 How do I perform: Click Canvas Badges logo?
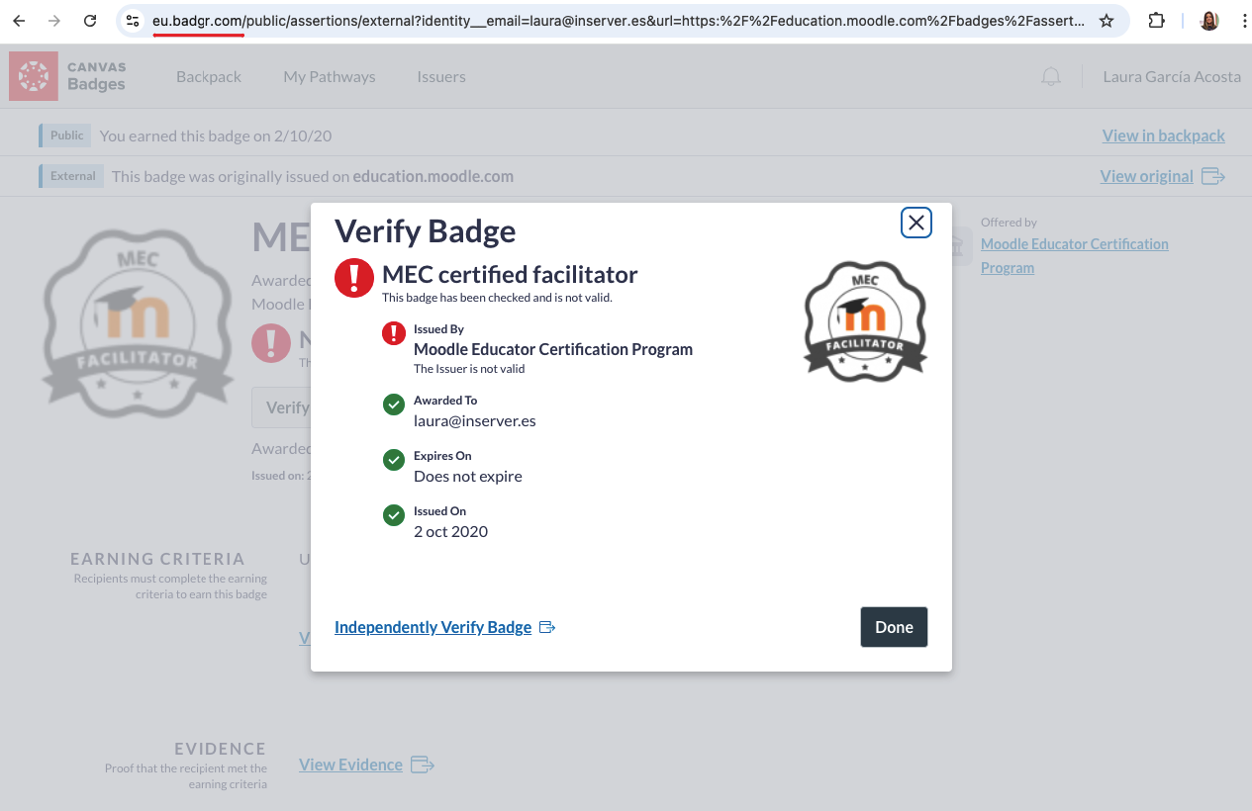click(x=68, y=76)
